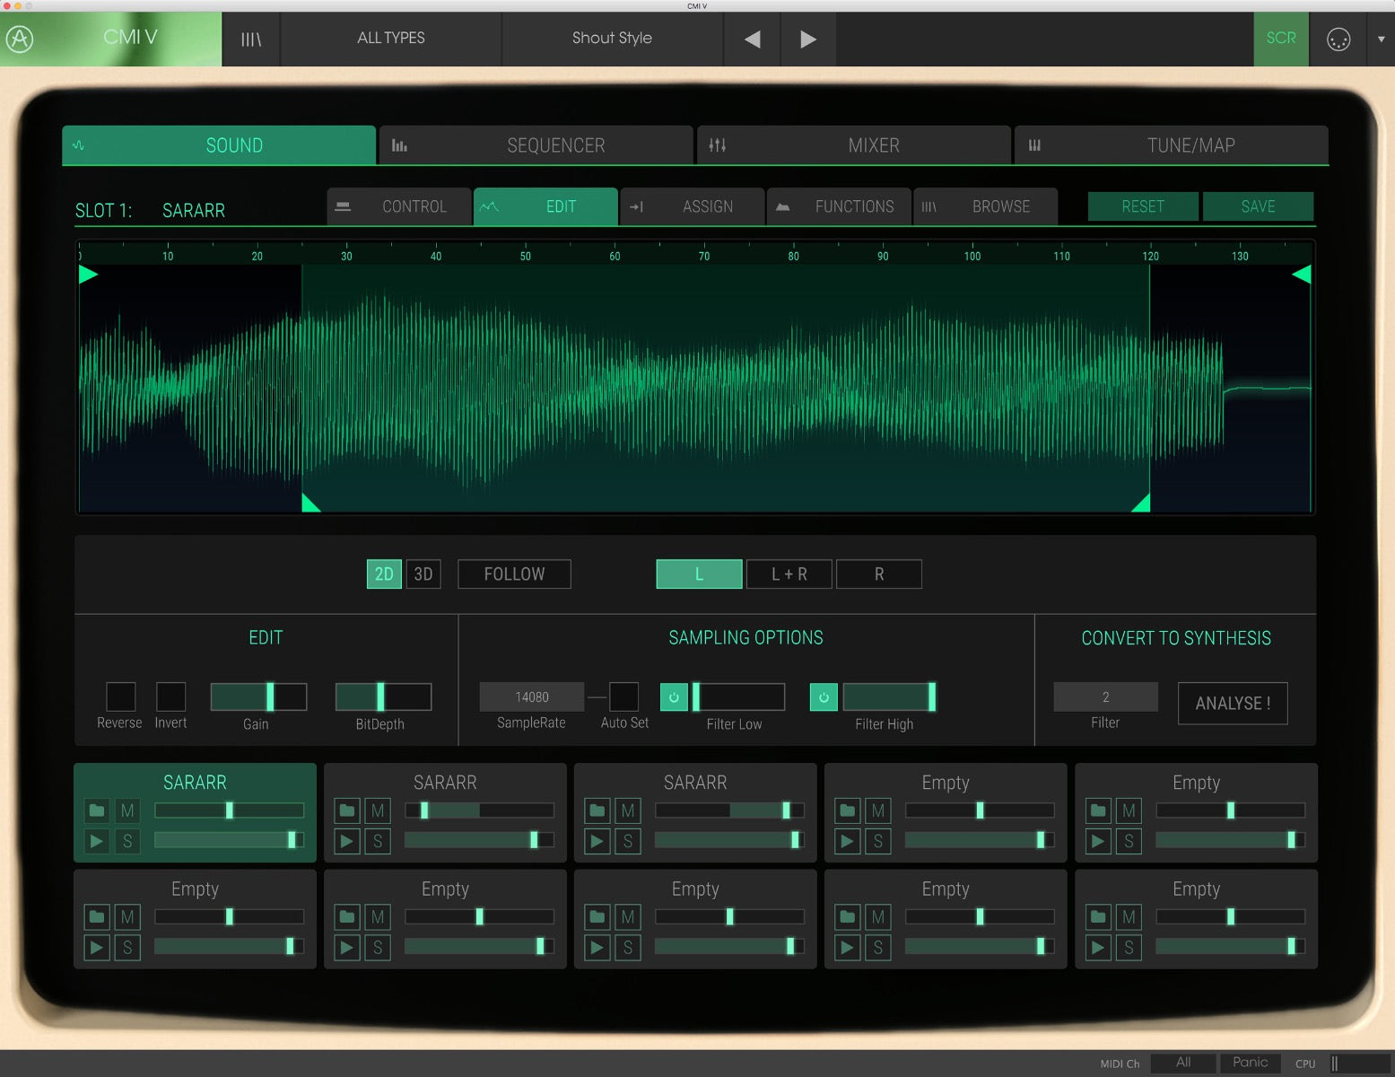The width and height of the screenshot is (1395, 1077).
Task: Open folder icon in first SARARR slot
Action: [x=97, y=811]
